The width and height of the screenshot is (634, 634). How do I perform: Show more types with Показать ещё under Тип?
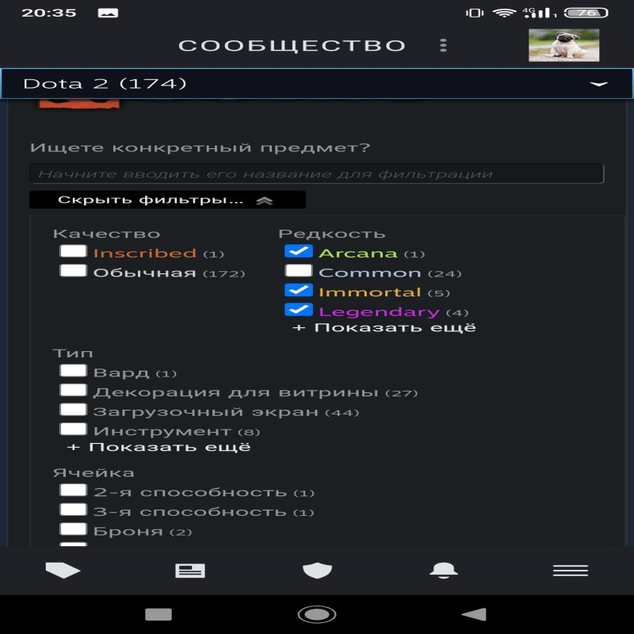[x=159, y=447]
